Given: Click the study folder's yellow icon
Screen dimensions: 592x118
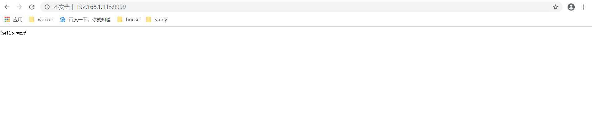Looking at the screenshot, I should pyautogui.click(x=149, y=19).
